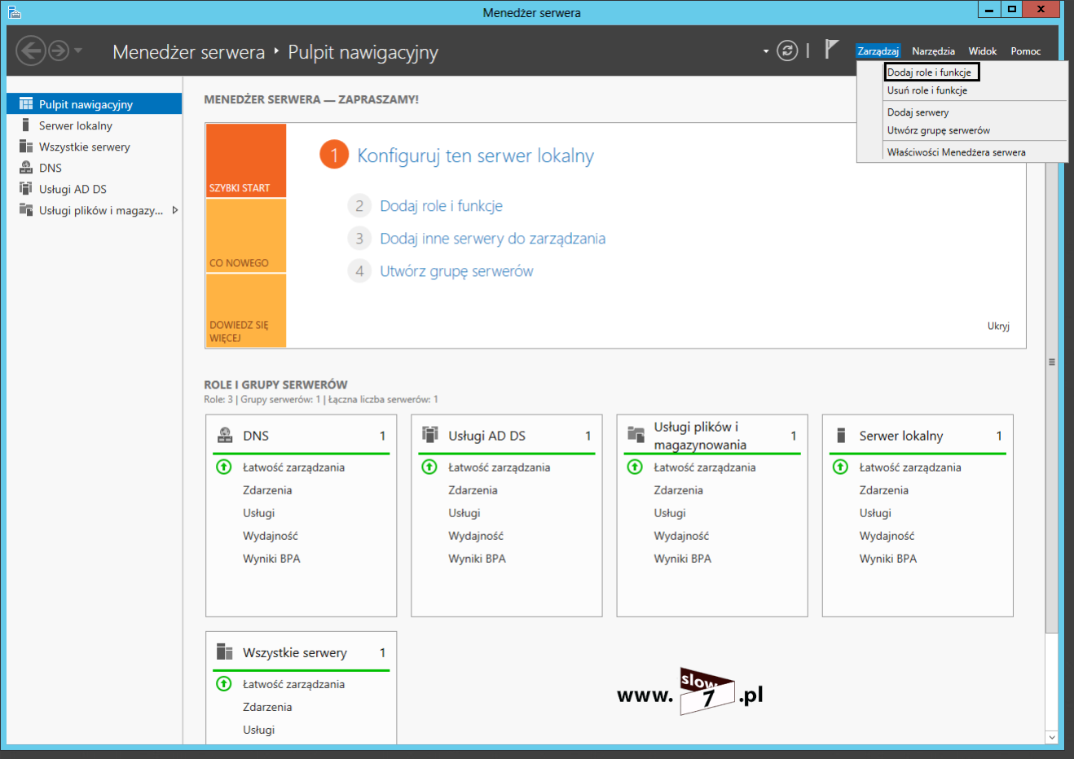
Task: Open Zdarzenia in DNS tile
Action: tap(267, 490)
